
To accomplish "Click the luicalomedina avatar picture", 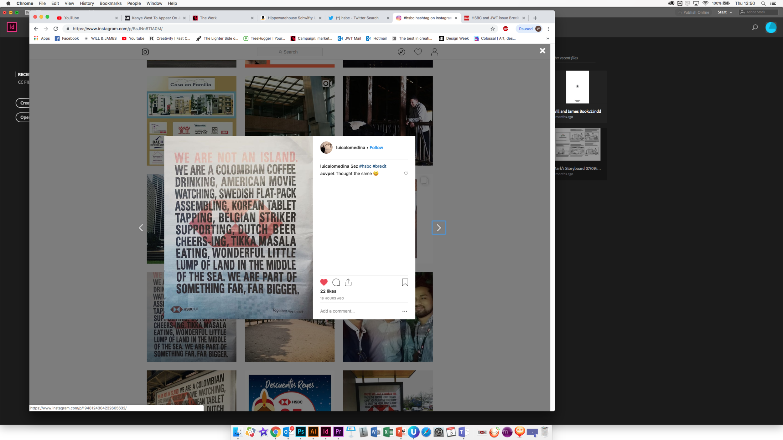I will pyautogui.click(x=326, y=147).
